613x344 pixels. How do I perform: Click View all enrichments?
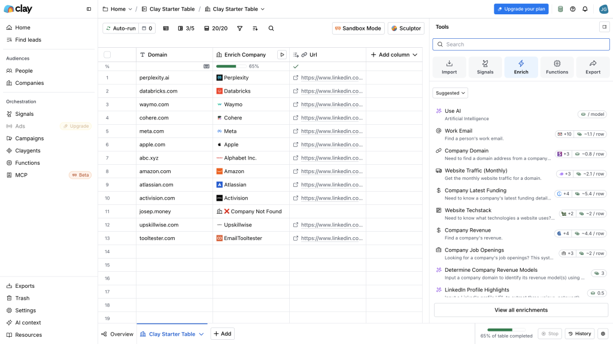(521, 310)
